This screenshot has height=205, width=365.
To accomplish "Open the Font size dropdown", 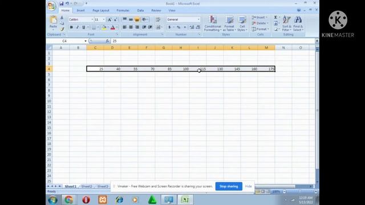I will [x=104, y=19].
